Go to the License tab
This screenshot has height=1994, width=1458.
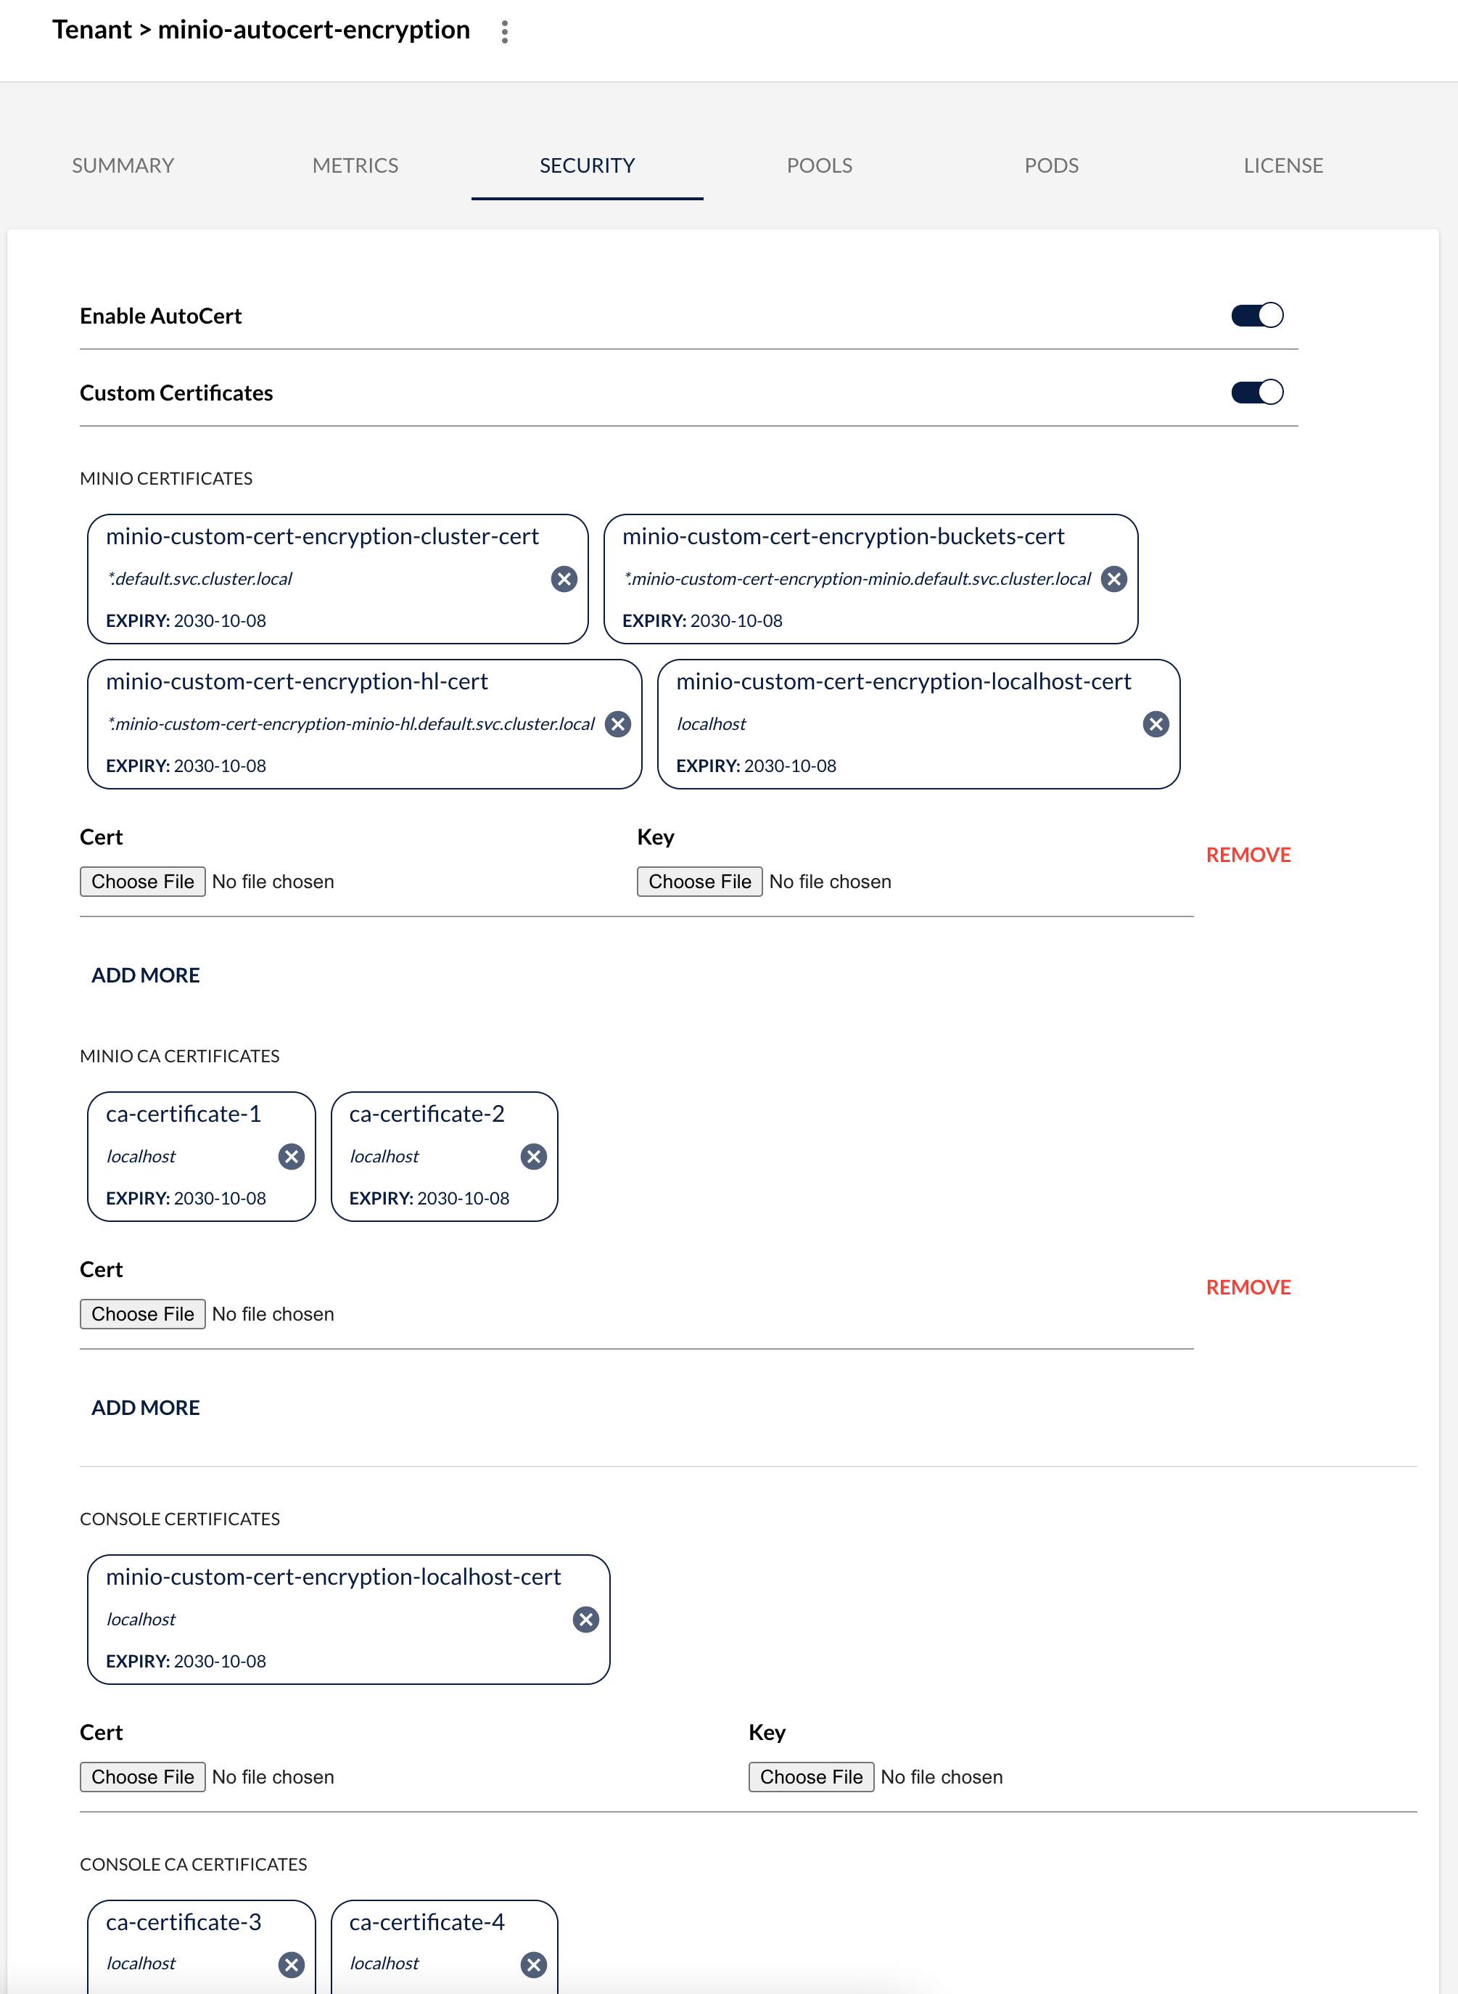click(x=1283, y=165)
